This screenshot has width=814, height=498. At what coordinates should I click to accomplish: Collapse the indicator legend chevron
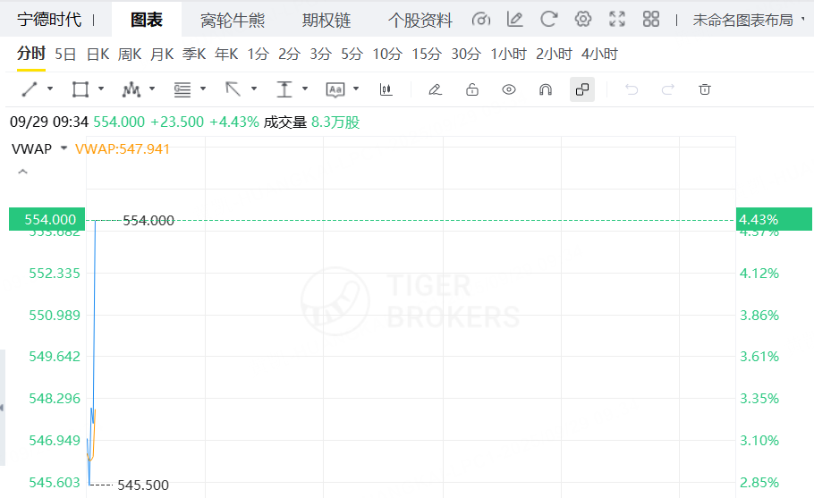22,172
